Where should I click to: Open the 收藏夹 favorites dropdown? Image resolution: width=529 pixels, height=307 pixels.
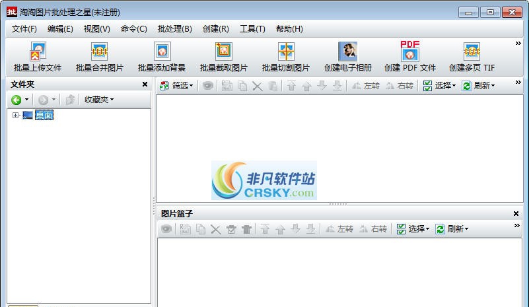pos(99,100)
